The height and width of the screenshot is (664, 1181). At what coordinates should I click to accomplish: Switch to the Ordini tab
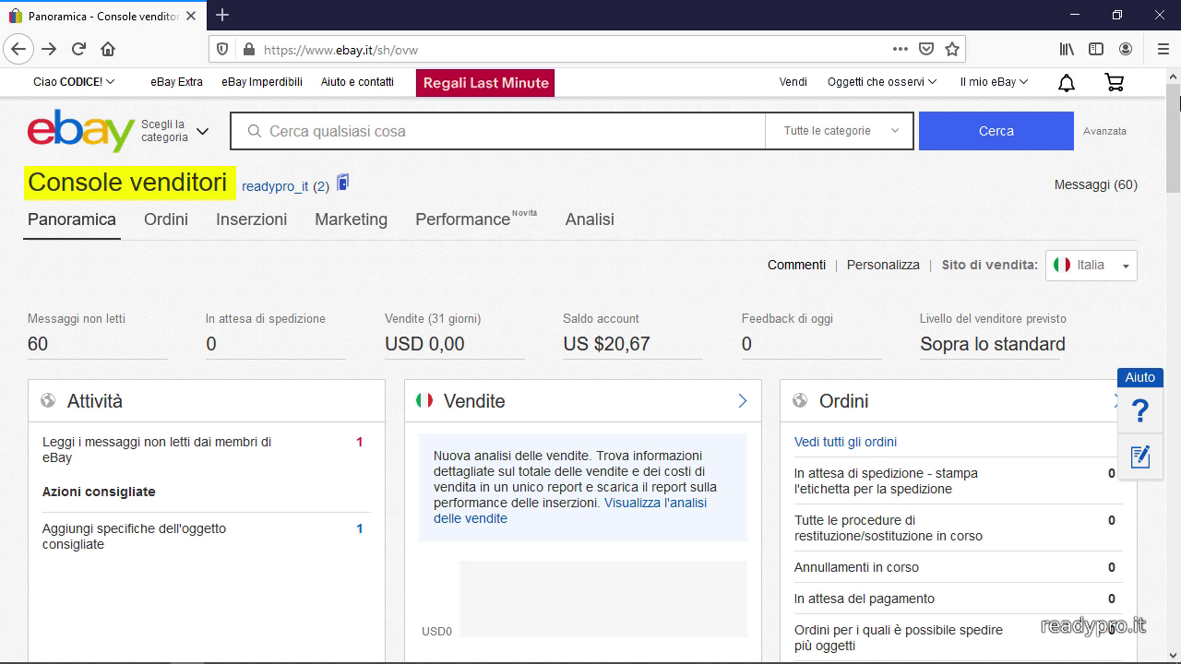click(x=166, y=219)
